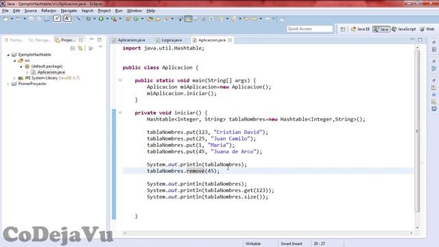Image resolution: width=439 pixels, height=247 pixels.
Task: Open the Navigate menu
Action: point(69,11)
